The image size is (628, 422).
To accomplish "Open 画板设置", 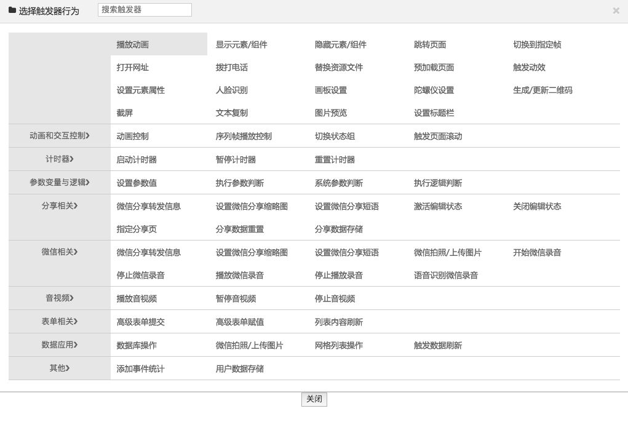I will pyautogui.click(x=331, y=90).
